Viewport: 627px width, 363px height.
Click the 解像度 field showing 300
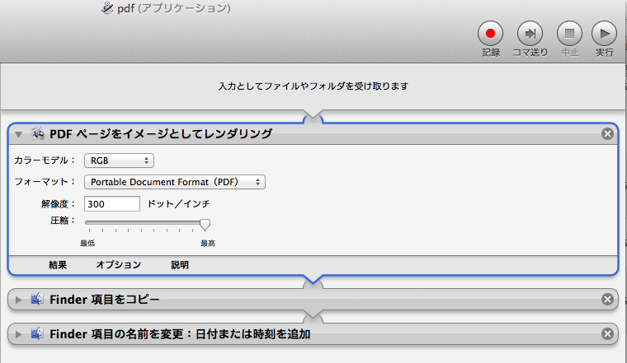(x=112, y=204)
